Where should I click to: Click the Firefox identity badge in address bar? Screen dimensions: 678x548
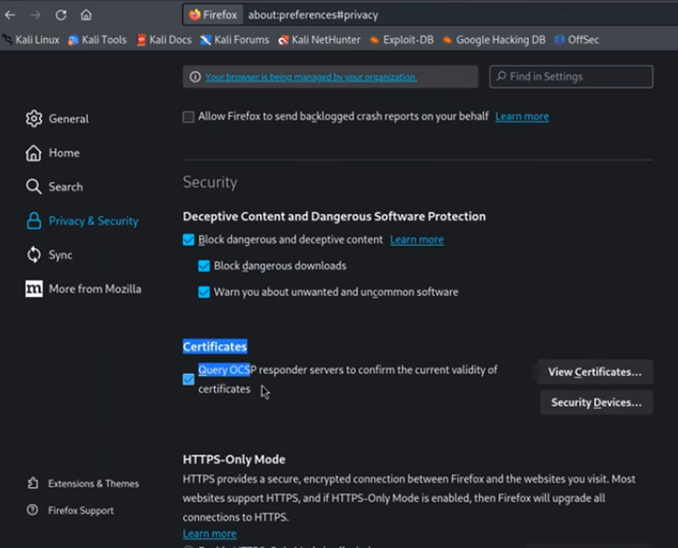point(213,15)
